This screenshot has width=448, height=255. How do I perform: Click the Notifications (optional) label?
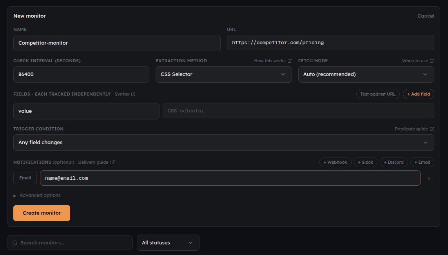coord(44,162)
